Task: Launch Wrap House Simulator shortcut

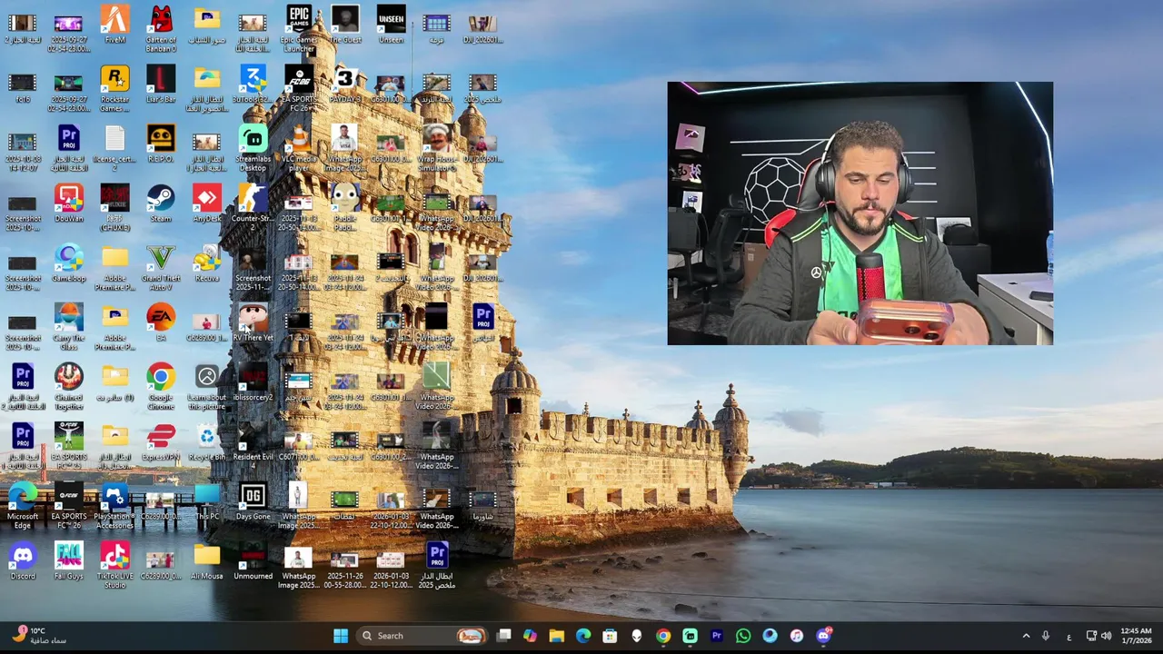Action: click(x=437, y=148)
